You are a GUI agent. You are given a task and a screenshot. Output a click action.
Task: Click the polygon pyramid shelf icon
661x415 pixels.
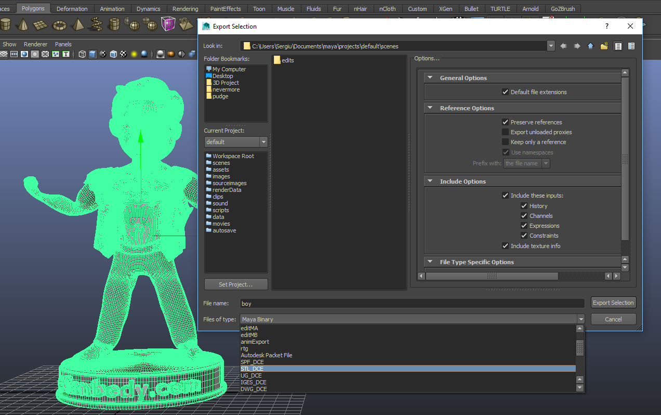tap(78, 24)
